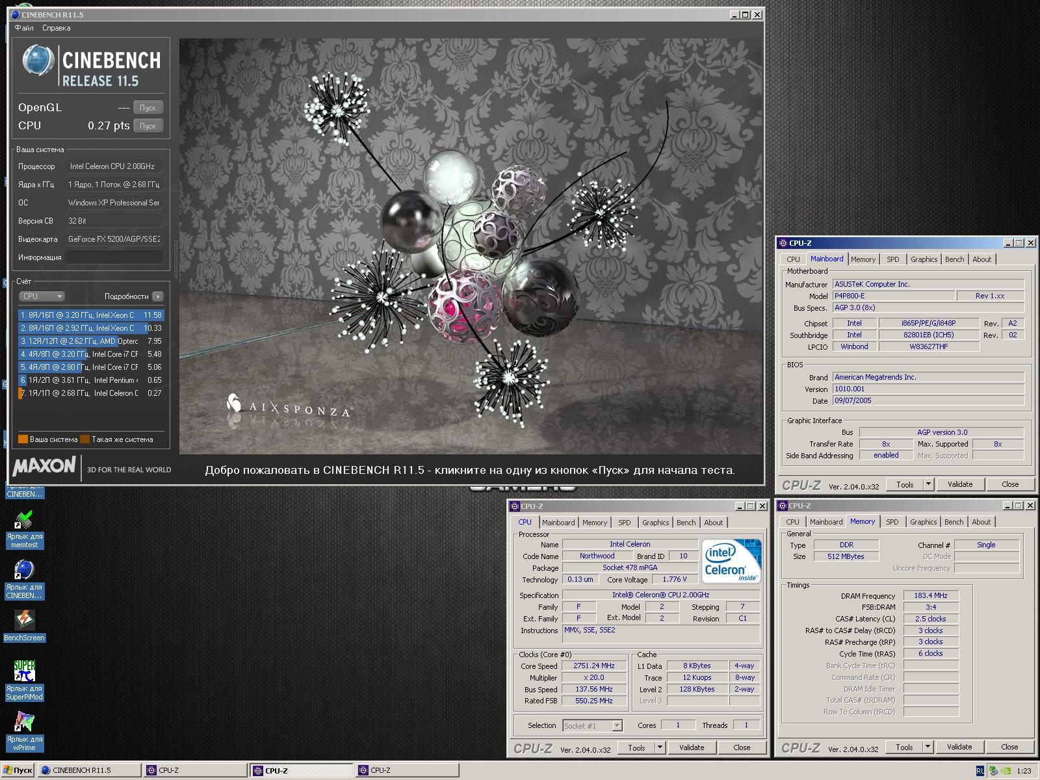Click the title bar icon of the CPU-Z Mainboard window
Viewport: 1040px width, 780px height.
(x=783, y=243)
